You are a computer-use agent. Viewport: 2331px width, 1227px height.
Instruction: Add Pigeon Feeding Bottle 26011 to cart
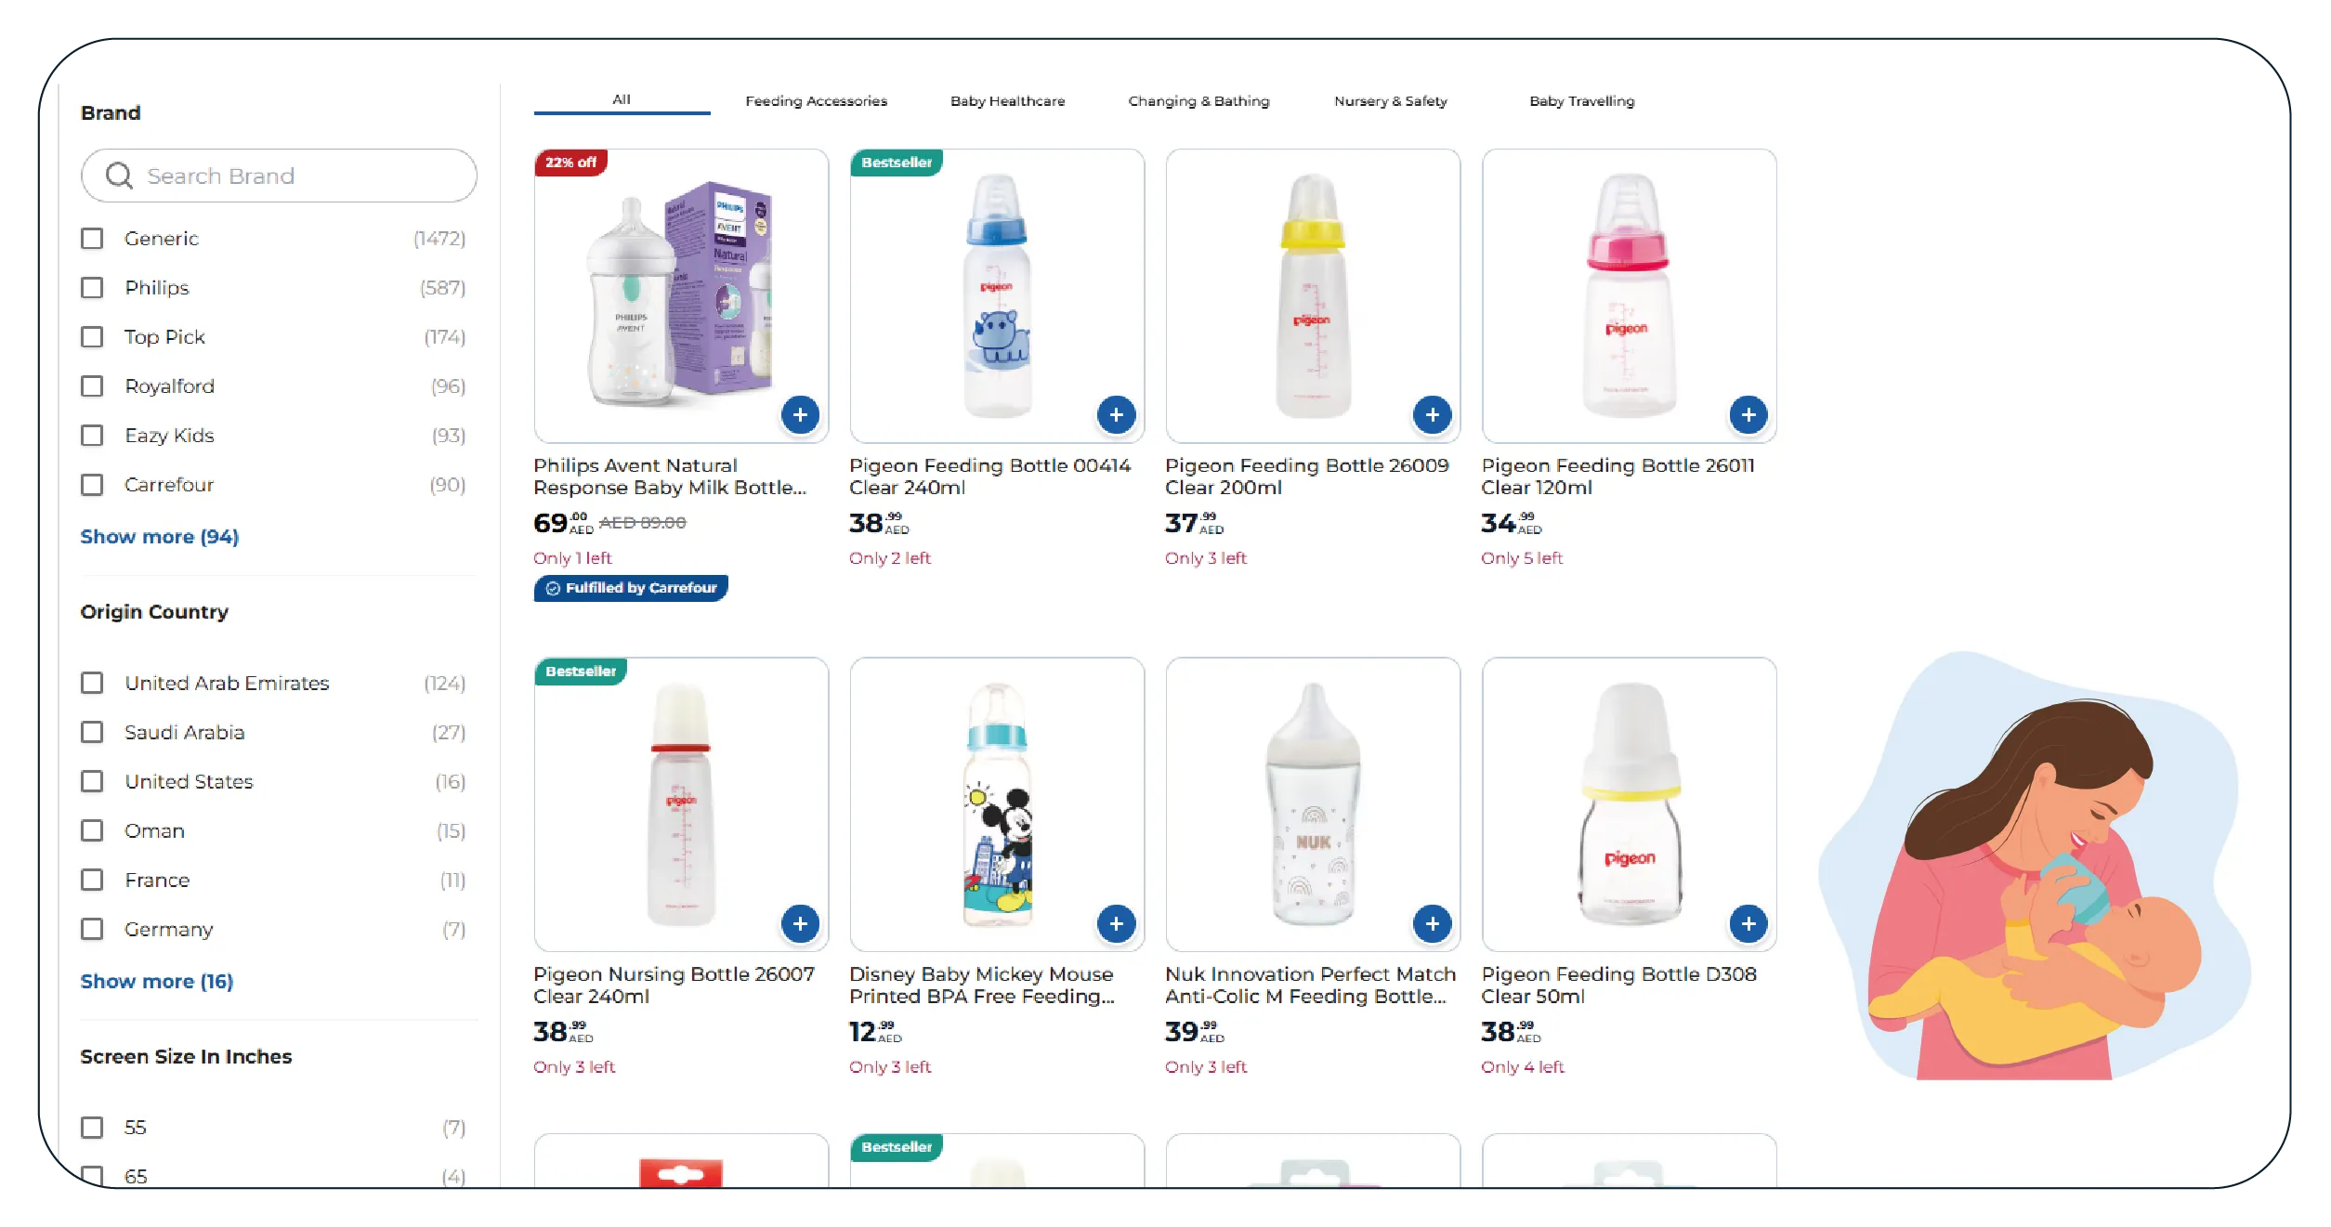[x=1748, y=415]
